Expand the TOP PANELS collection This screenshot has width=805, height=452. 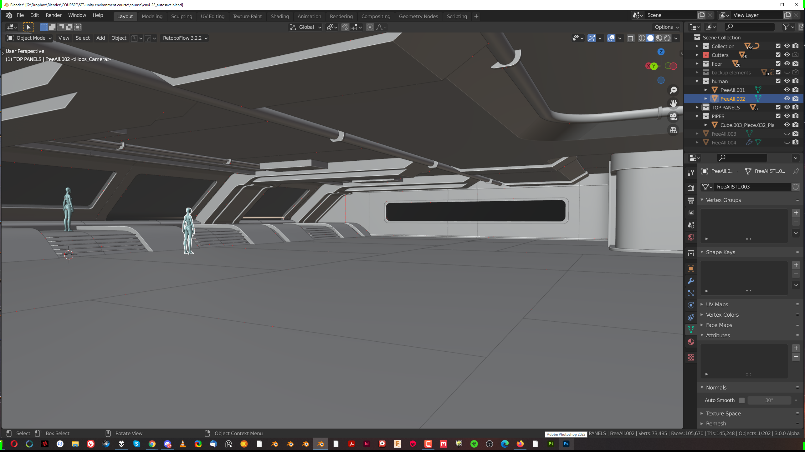click(x=697, y=107)
